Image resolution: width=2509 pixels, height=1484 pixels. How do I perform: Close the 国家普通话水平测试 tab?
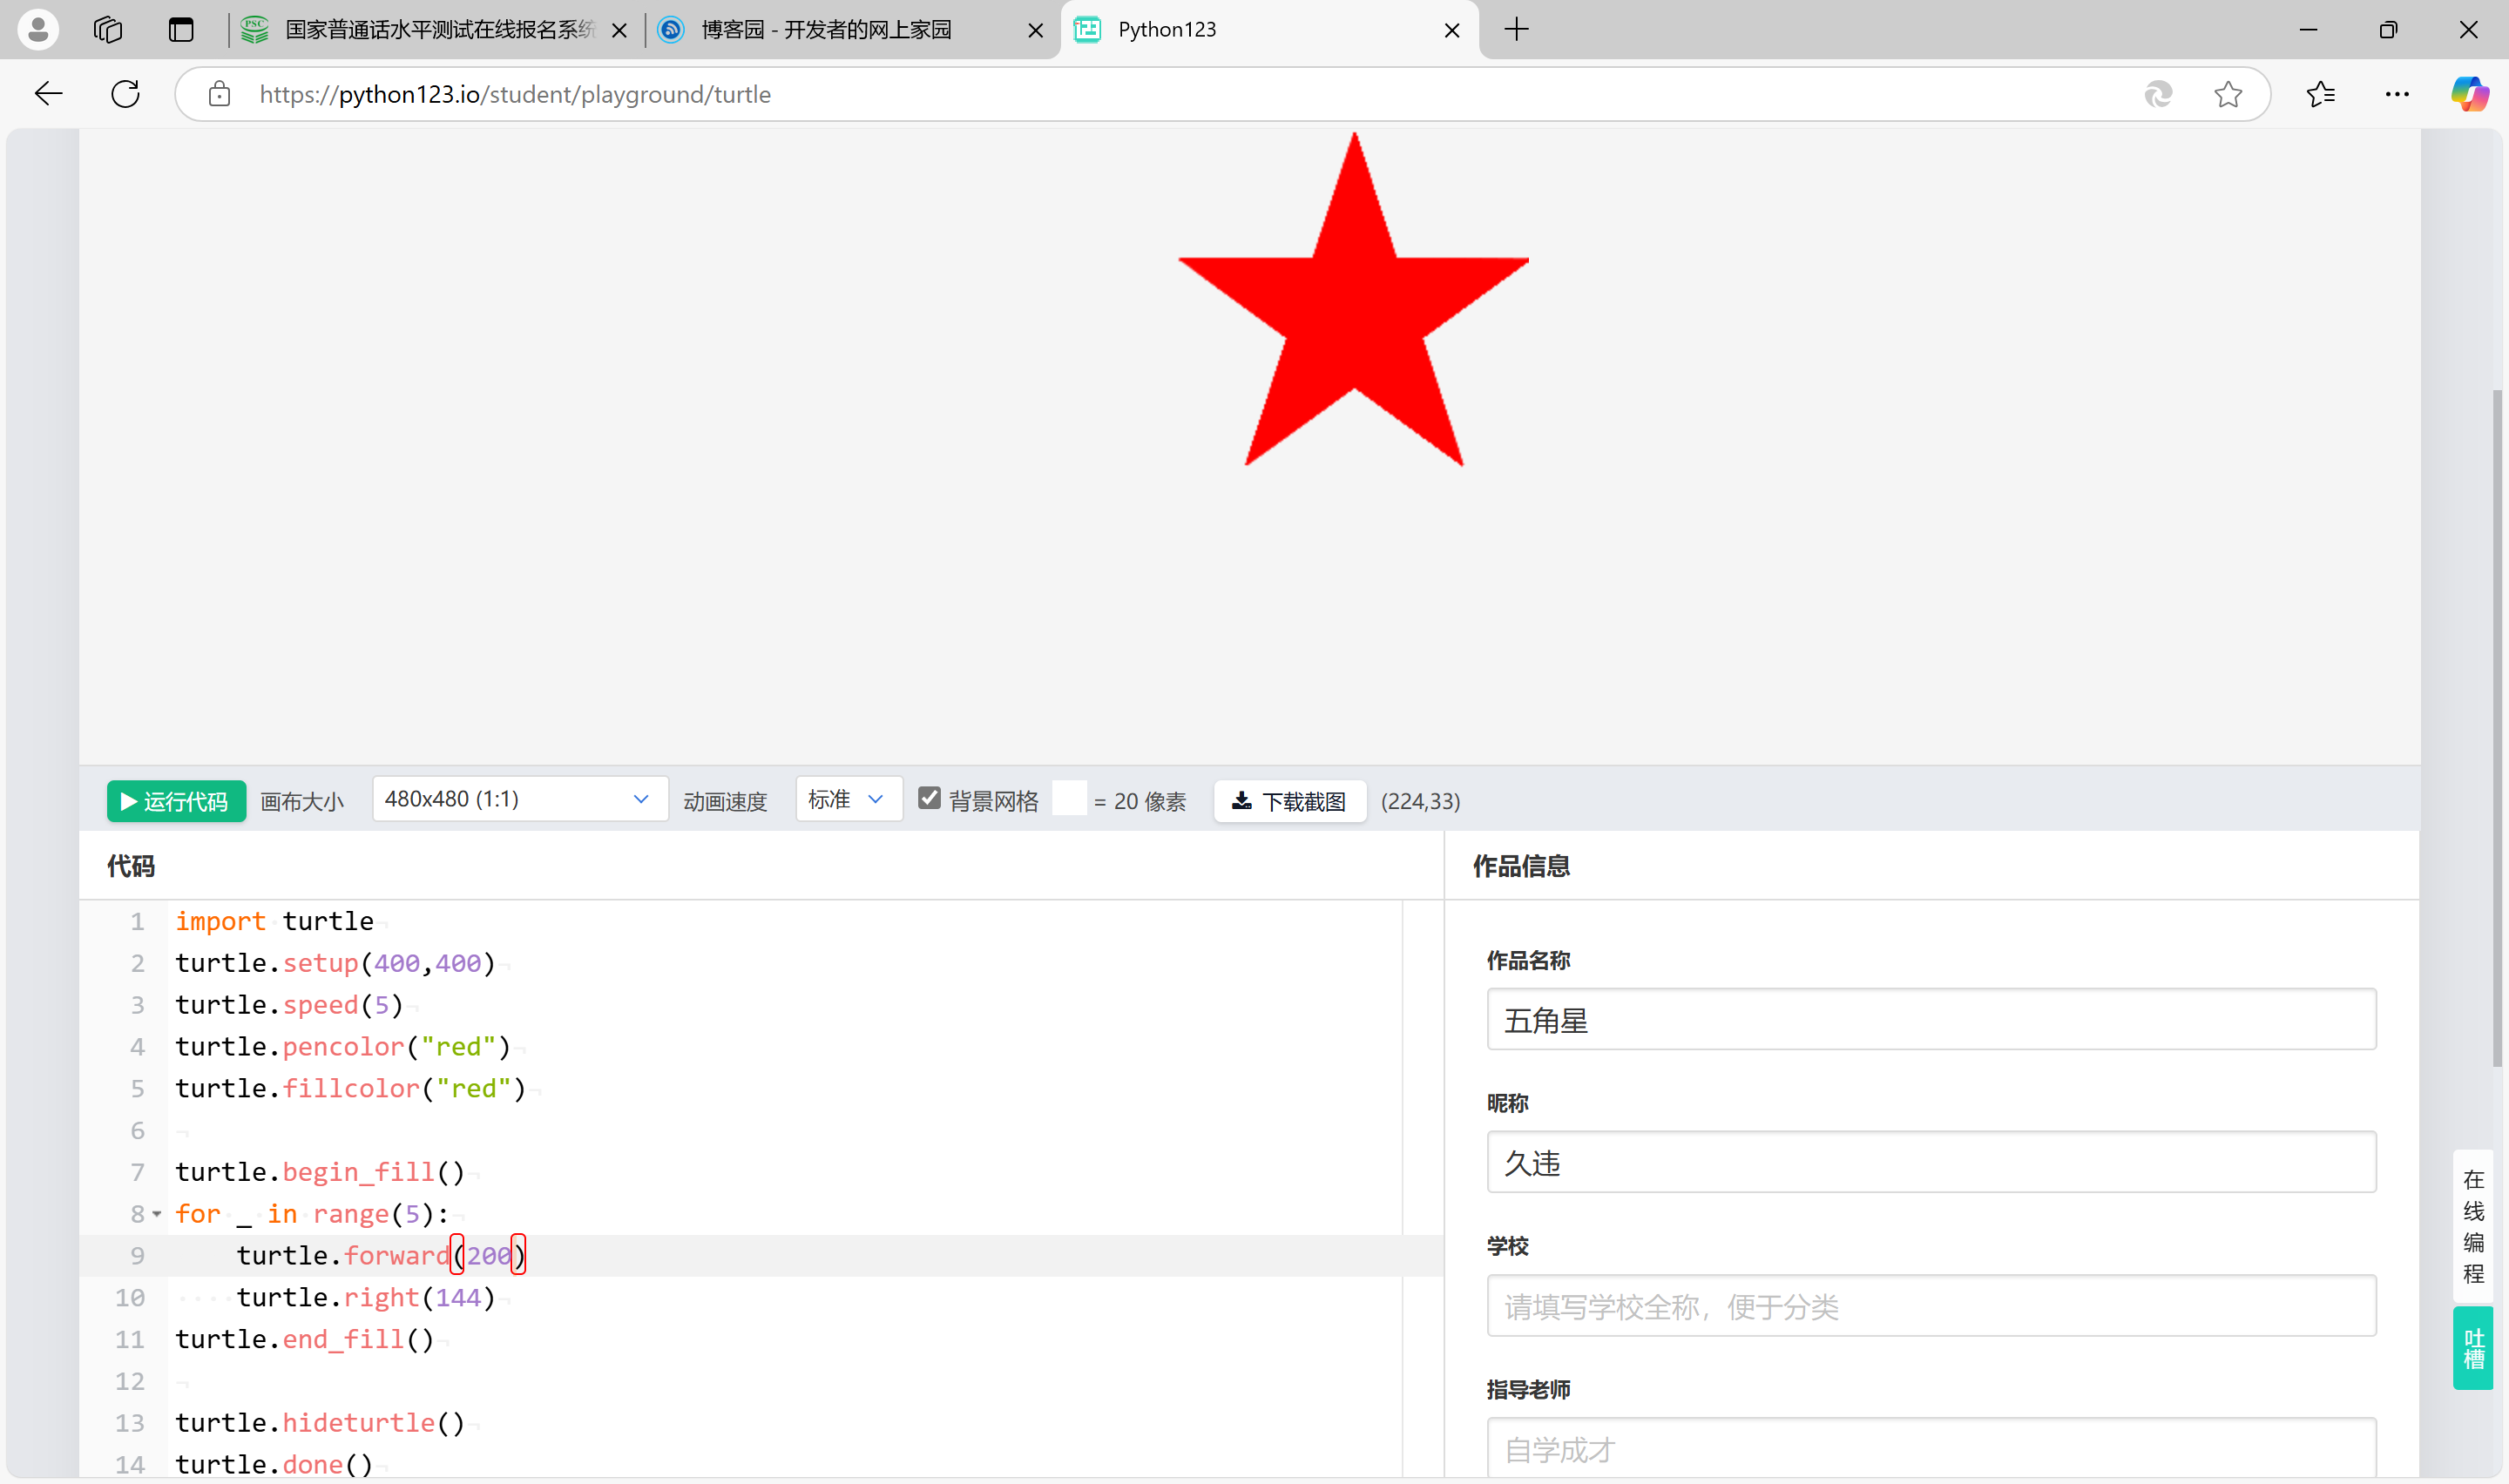pyautogui.click(x=620, y=30)
